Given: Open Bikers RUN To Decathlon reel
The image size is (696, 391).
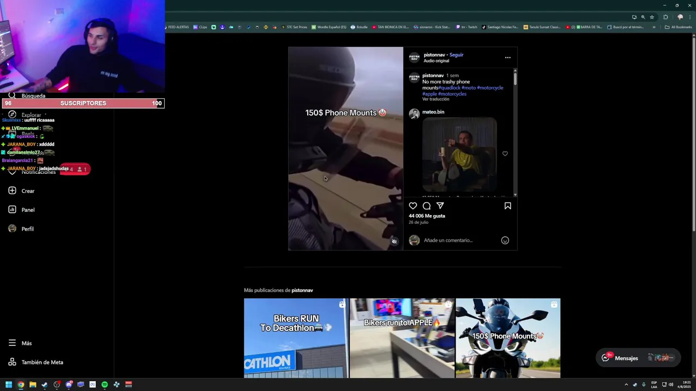Looking at the screenshot, I should tap(296, 338).
